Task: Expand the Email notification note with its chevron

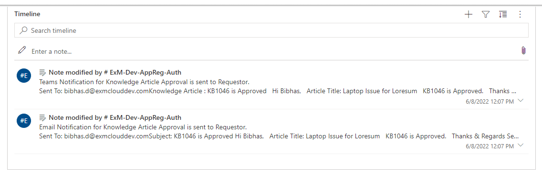Action: coord(521,145)
